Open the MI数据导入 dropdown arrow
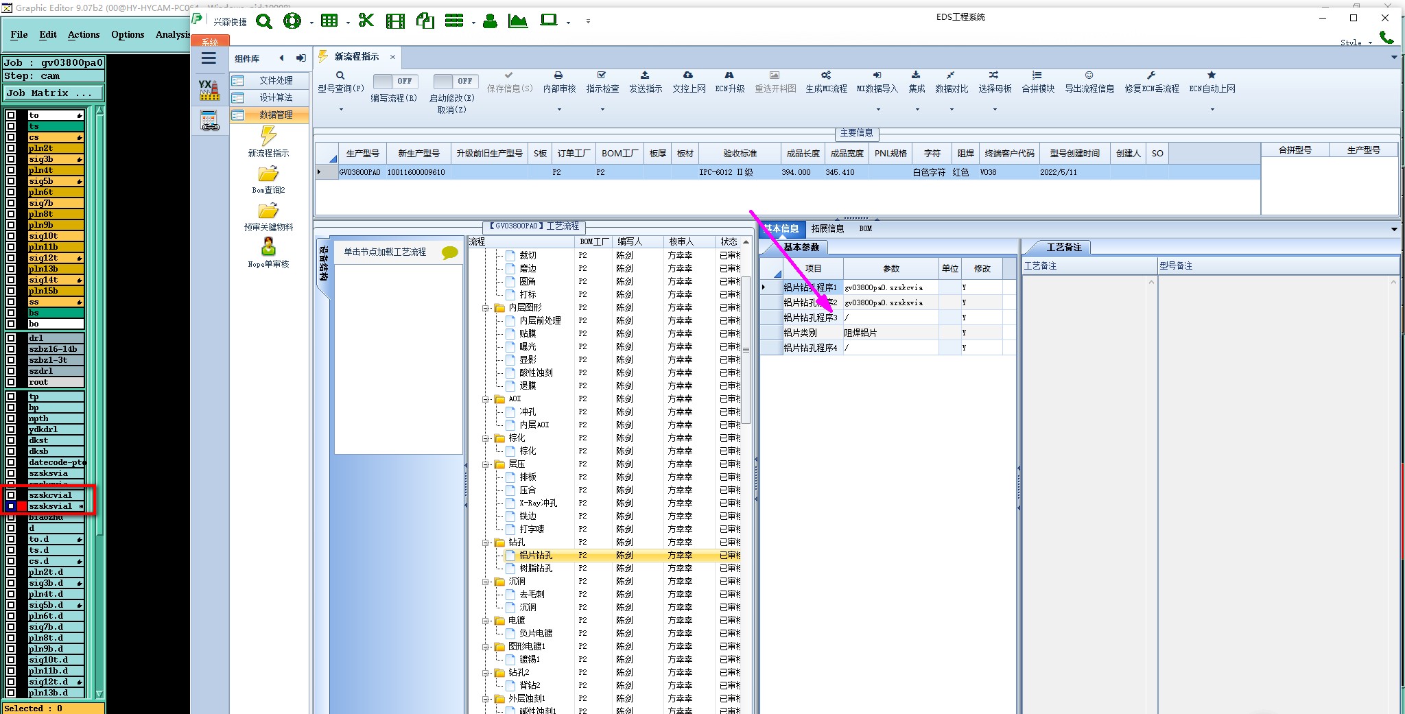 (x=877, y=110)
